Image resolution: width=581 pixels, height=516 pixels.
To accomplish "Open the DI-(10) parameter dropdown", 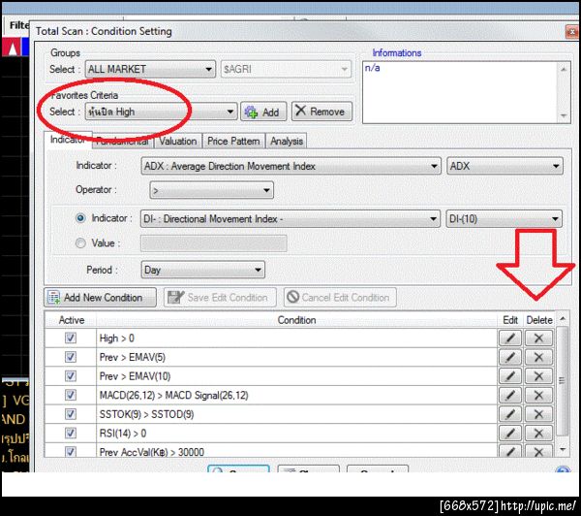I will 504,219.
